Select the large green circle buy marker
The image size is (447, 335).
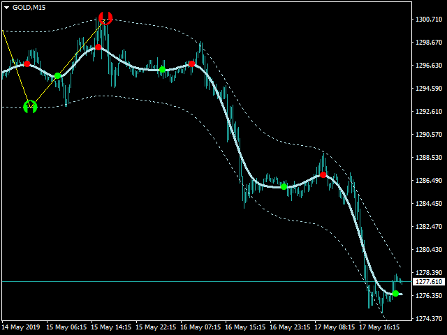pos(30,107)
